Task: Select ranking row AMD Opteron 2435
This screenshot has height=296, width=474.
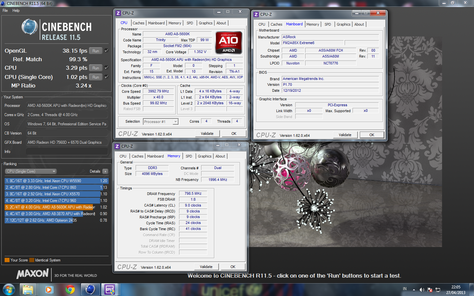Action: [x=56, y=220]
